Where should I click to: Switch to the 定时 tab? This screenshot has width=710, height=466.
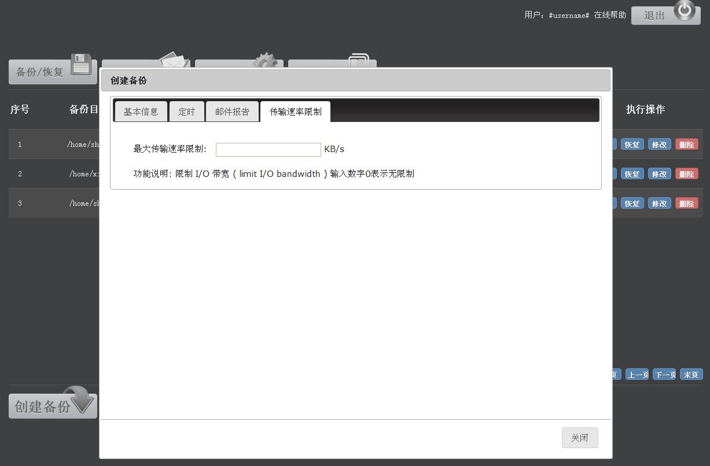[187, 112]
